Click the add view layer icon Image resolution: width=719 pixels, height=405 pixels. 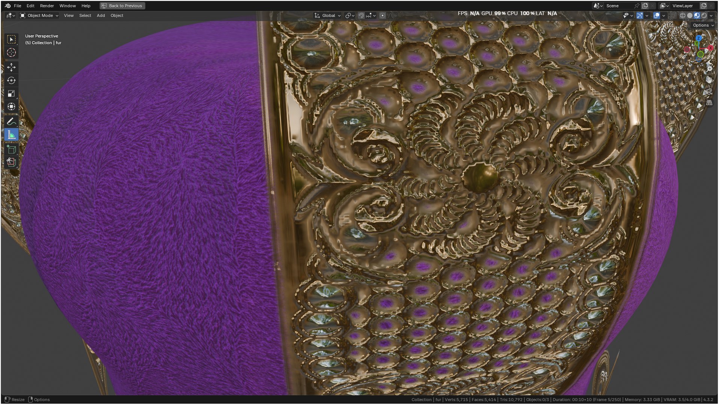coord(704,6)
